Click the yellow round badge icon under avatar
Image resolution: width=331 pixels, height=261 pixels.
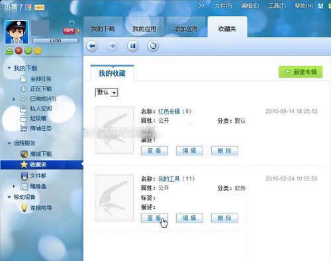click(37, 51)
